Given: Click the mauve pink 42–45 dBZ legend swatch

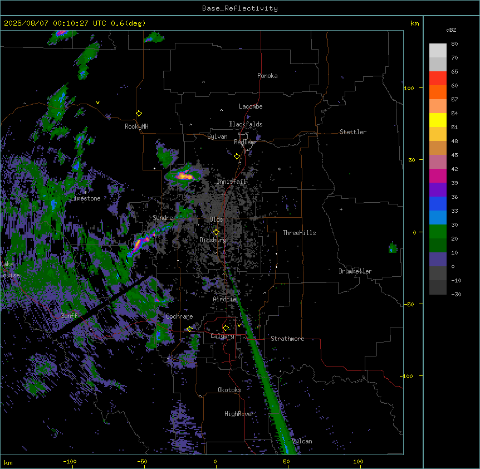Looking at the screenshot, I should pos(438,162).
